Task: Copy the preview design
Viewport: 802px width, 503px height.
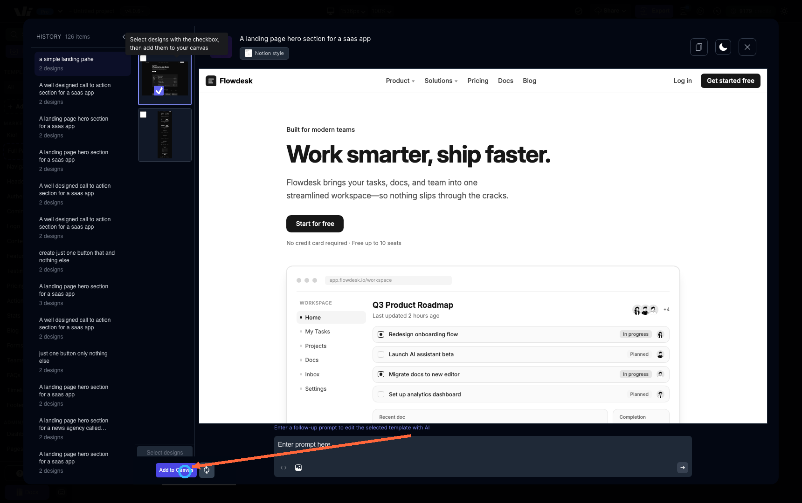Action: click(698, 47)
